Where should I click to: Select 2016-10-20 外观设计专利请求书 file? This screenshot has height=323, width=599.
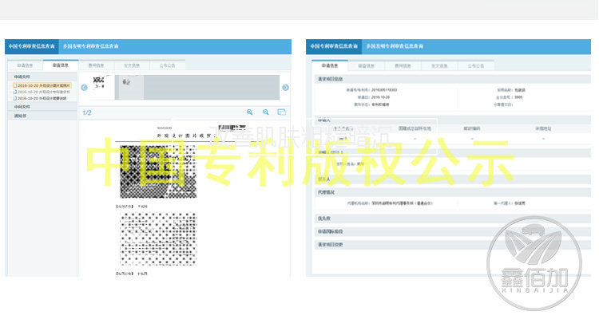42,92
